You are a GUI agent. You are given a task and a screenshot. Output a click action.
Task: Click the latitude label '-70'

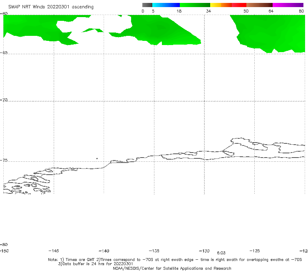pos(4,100)
